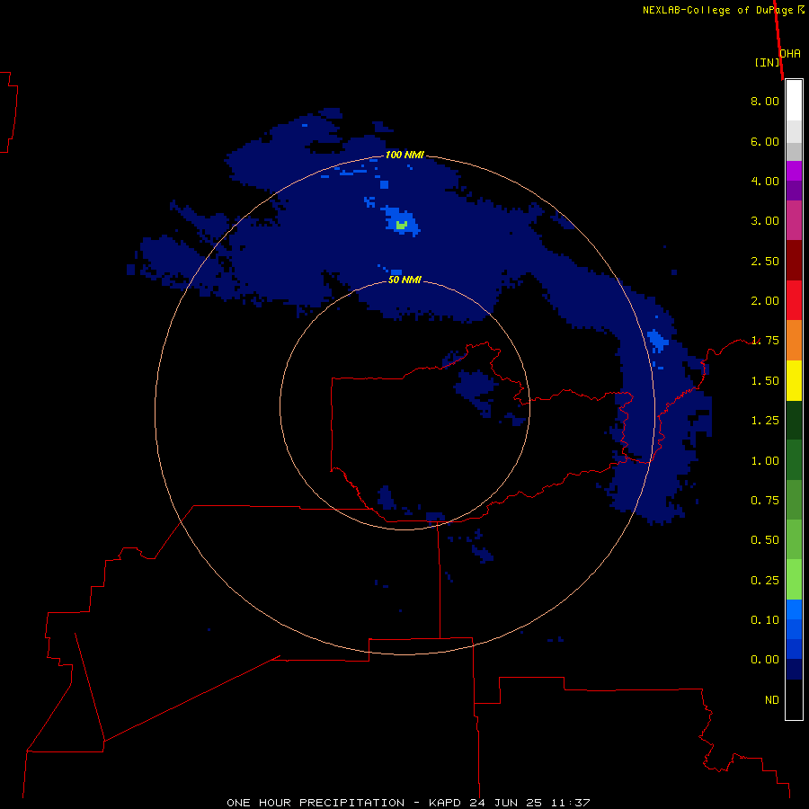Click the 0.10 legend value

765,620
